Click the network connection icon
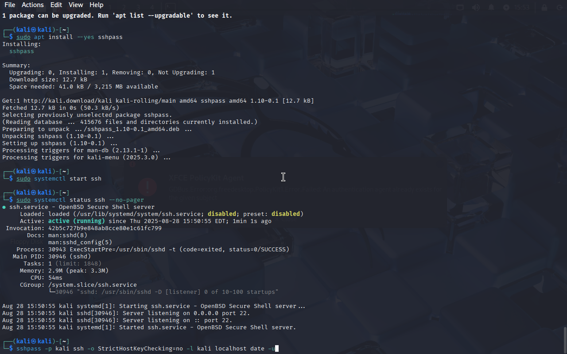The height and width of the screenshot is (354, 567). 461,8
